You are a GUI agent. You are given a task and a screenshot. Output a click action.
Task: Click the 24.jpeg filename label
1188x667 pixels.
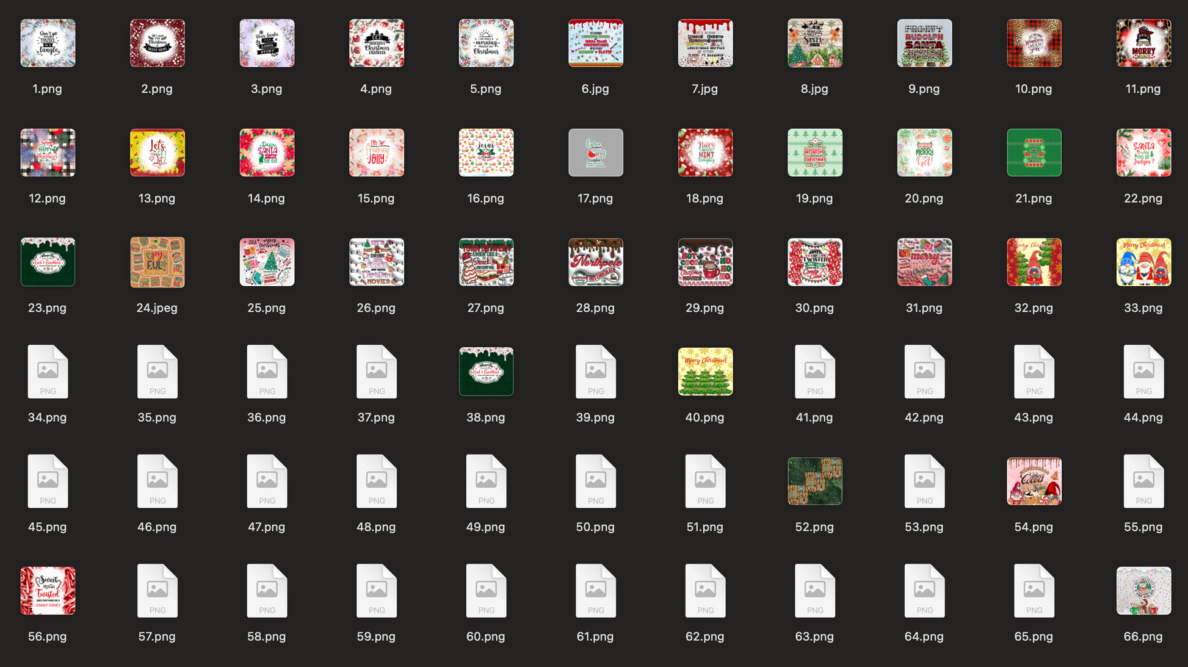point(157,308)
